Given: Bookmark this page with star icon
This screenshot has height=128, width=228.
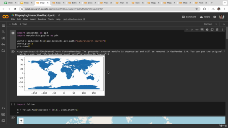Looking at the screenshot, I should point(197,9).
